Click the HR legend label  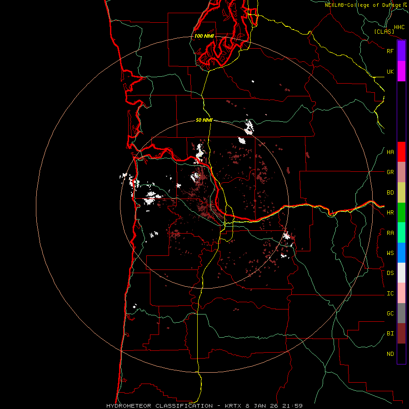coord(390,213)
